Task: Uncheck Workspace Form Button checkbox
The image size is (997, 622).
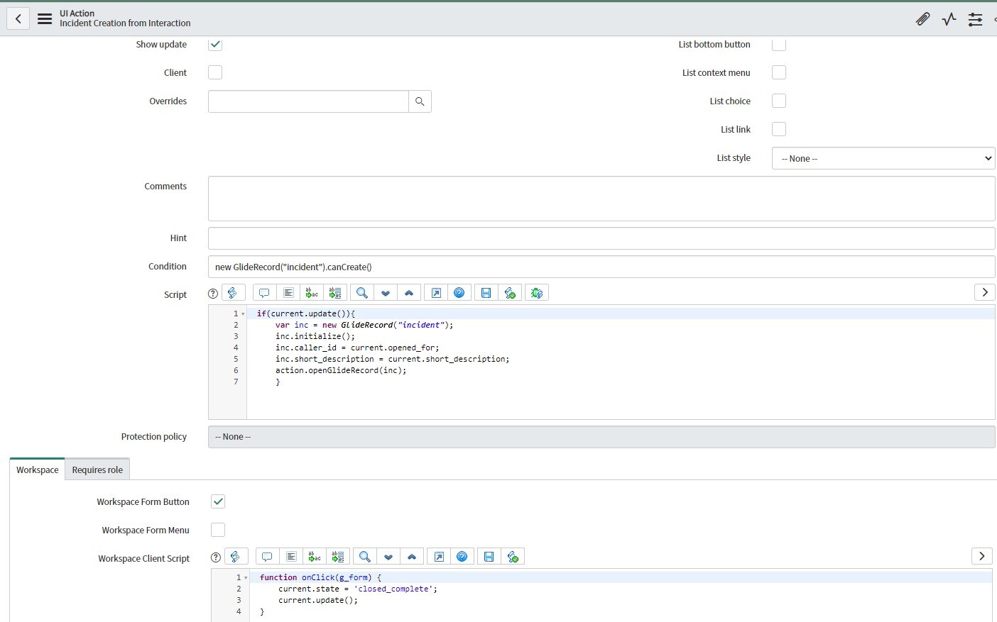Action: point(218,501)
